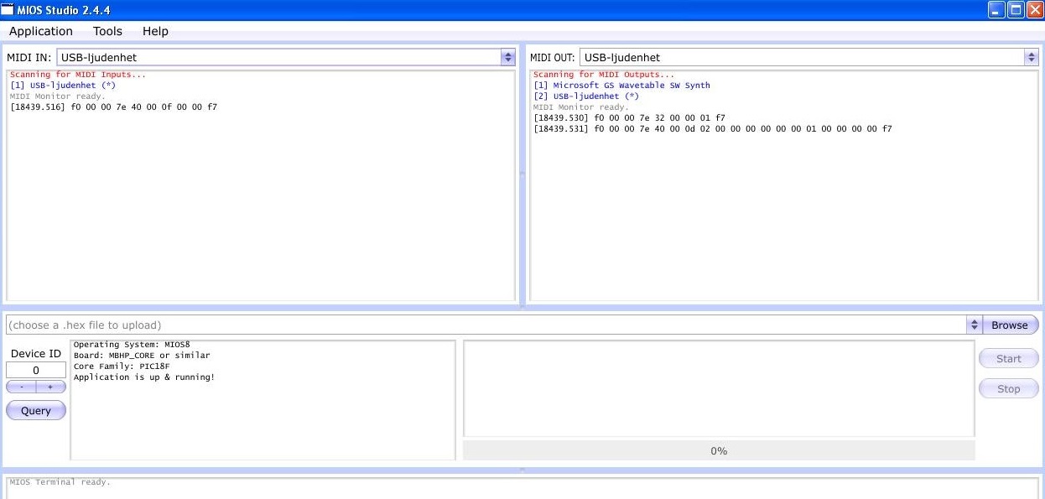The height and width of the screenshot is (499, 1045).
Task: Maximize the MIOS Studio window
Action: [1015, 10]
